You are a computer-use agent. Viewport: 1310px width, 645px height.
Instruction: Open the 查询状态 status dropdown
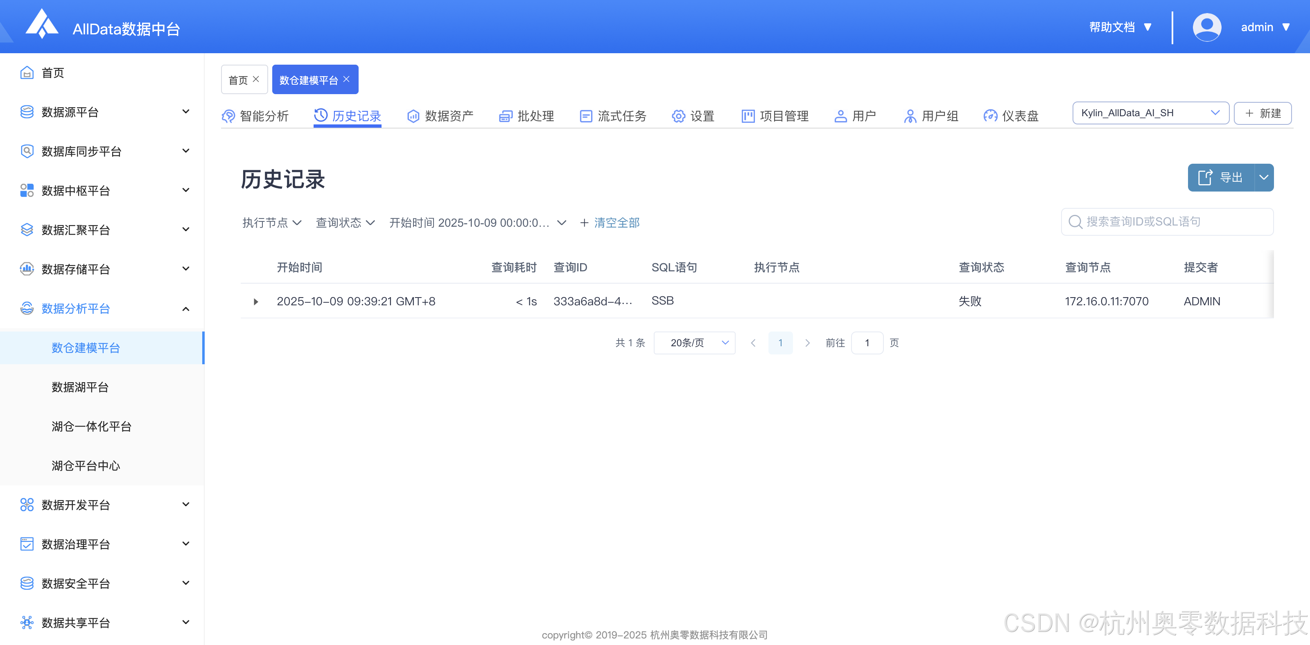(x=345, y=223)
